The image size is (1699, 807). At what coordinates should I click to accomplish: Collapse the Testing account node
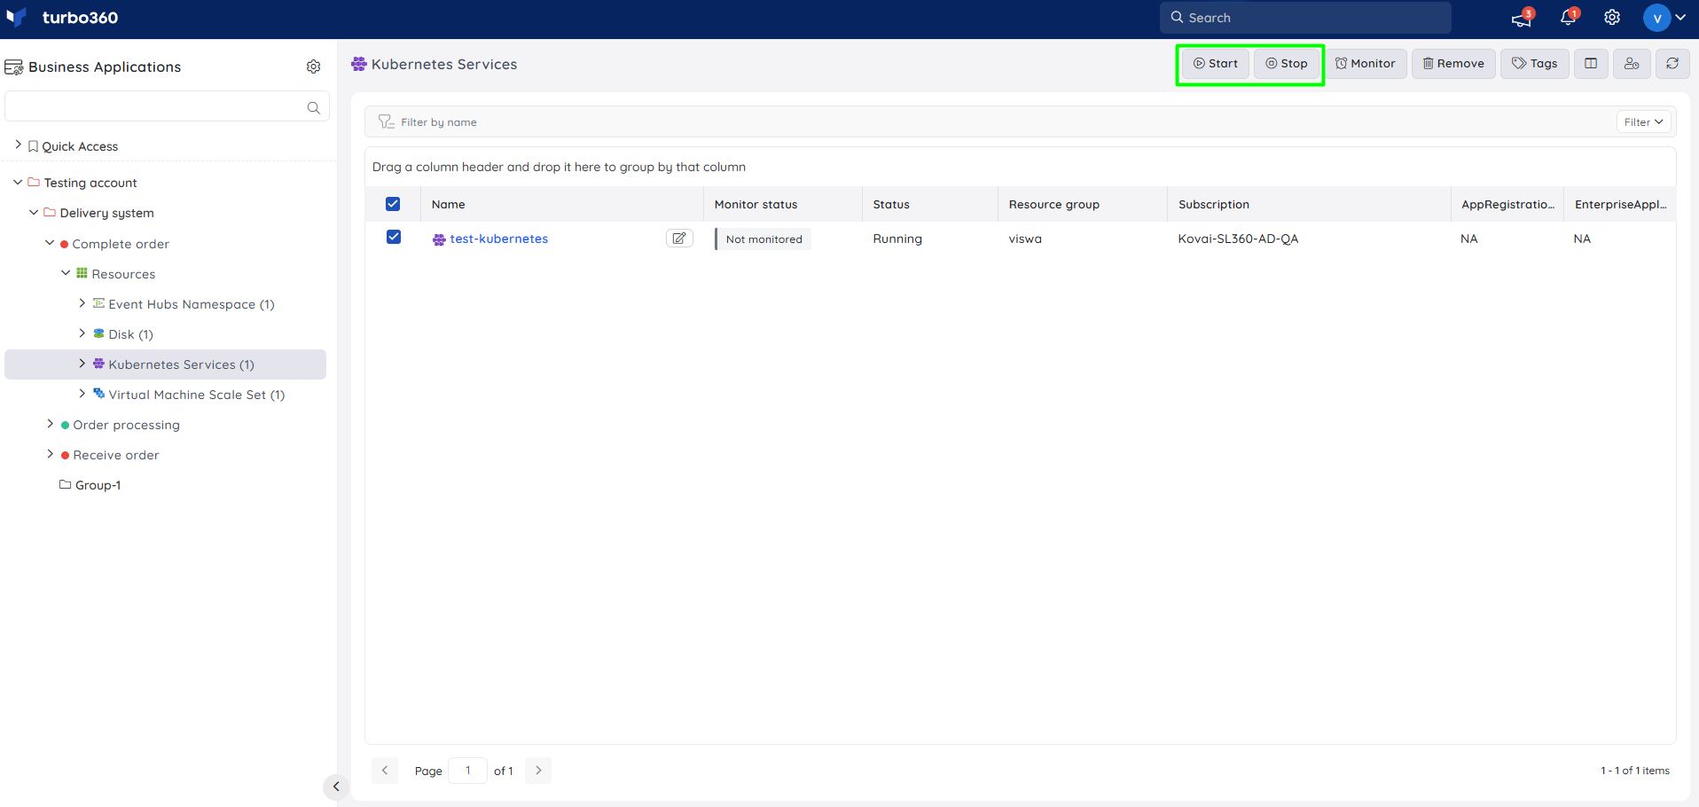(18, 182)
